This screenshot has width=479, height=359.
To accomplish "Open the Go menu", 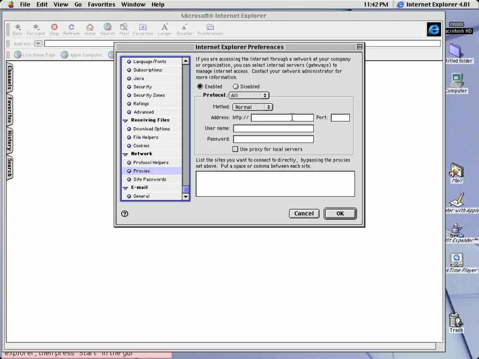I will (78, 4).
